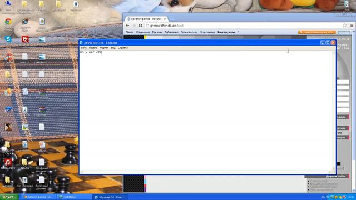Open the portrait avatar desktop icon

pyautogui.click(x=8, y=127)
